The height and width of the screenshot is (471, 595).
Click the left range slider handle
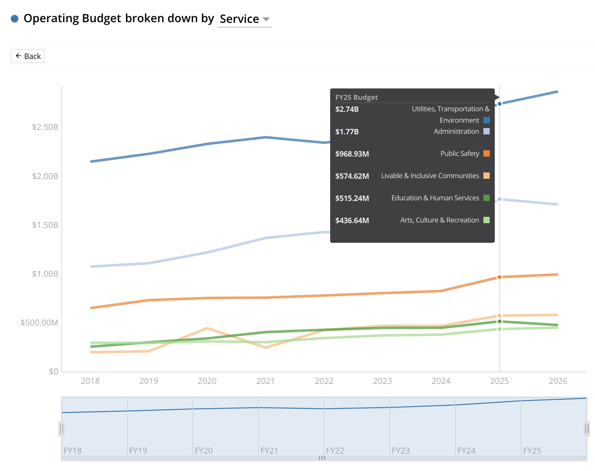click(x=62, y=429)
